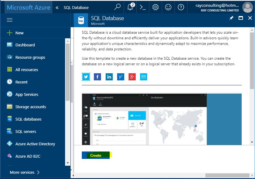Screen dimensions: 255x179
Task: Share on Yammer
Action: coord(121,77)
